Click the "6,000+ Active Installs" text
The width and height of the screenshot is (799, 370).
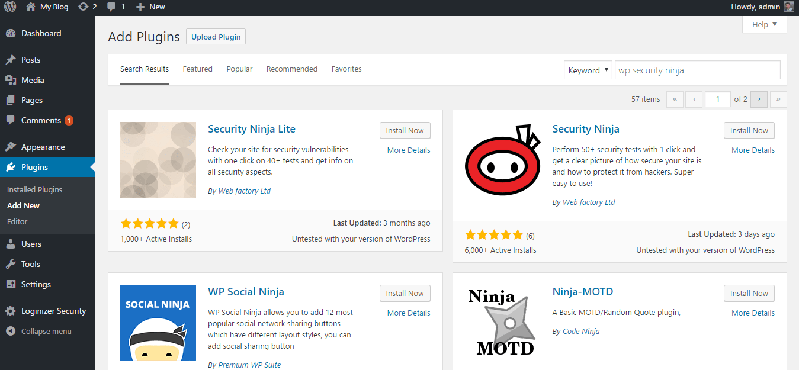pyautogui.click(x=500, y=250)
